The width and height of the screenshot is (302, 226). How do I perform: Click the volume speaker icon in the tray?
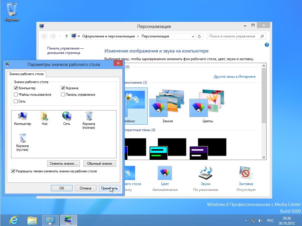(x=260, y=221)
